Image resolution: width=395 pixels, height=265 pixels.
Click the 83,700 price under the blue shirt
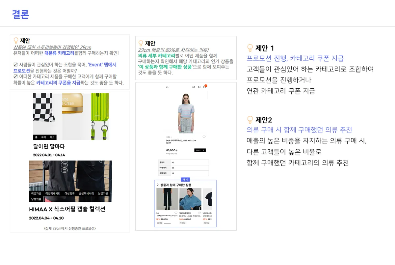click(x=188, y=219)
